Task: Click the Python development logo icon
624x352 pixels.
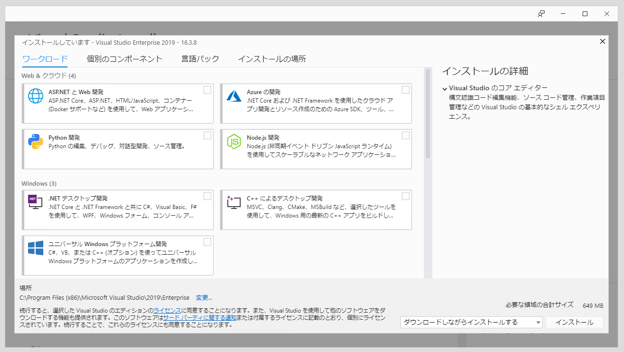Action: click(x=36, y=142)
